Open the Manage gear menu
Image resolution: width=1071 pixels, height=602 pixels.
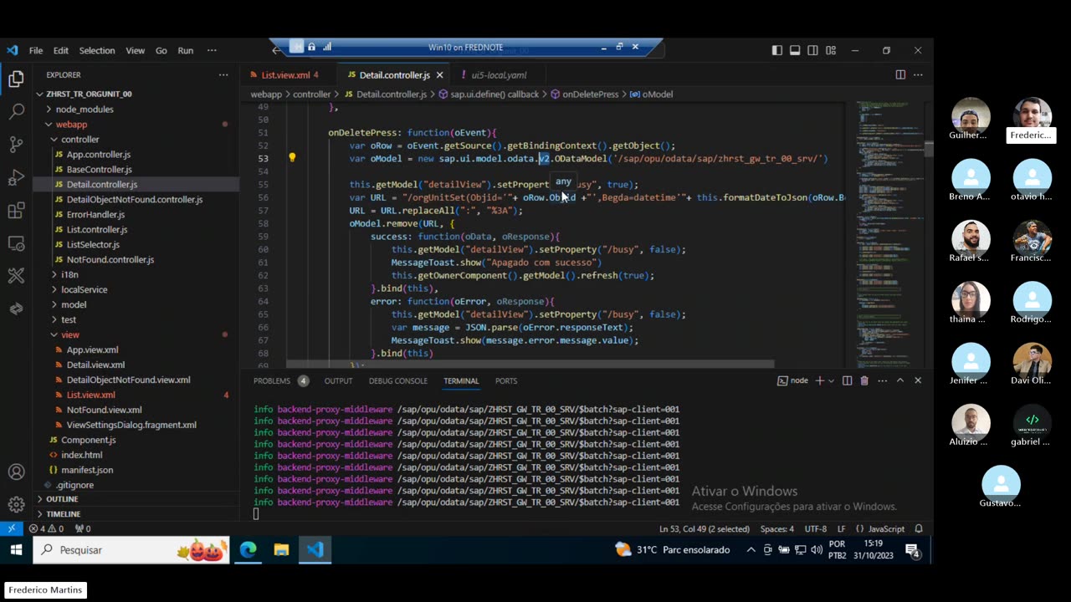click(16, 505)
